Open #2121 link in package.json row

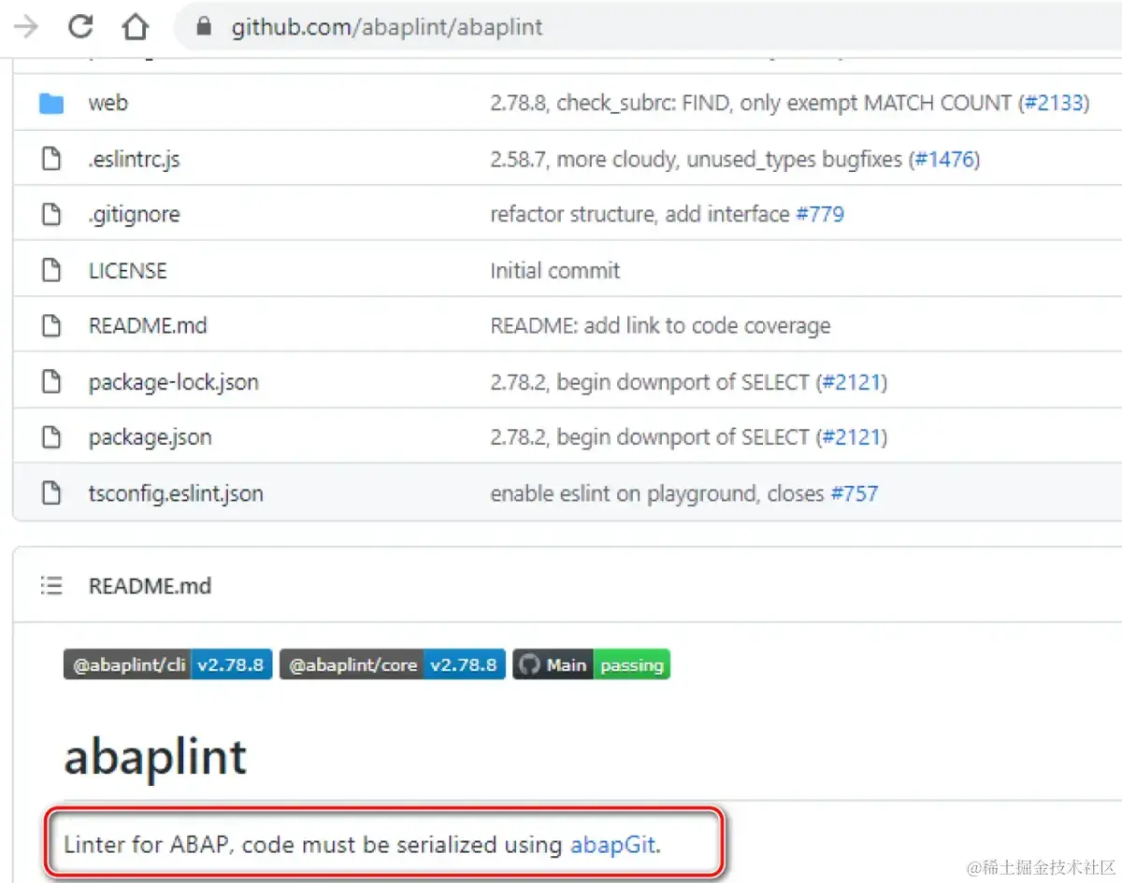[852, 437]
